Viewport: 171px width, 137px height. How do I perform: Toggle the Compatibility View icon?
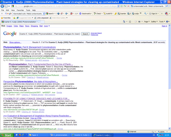tap(122, 6)
